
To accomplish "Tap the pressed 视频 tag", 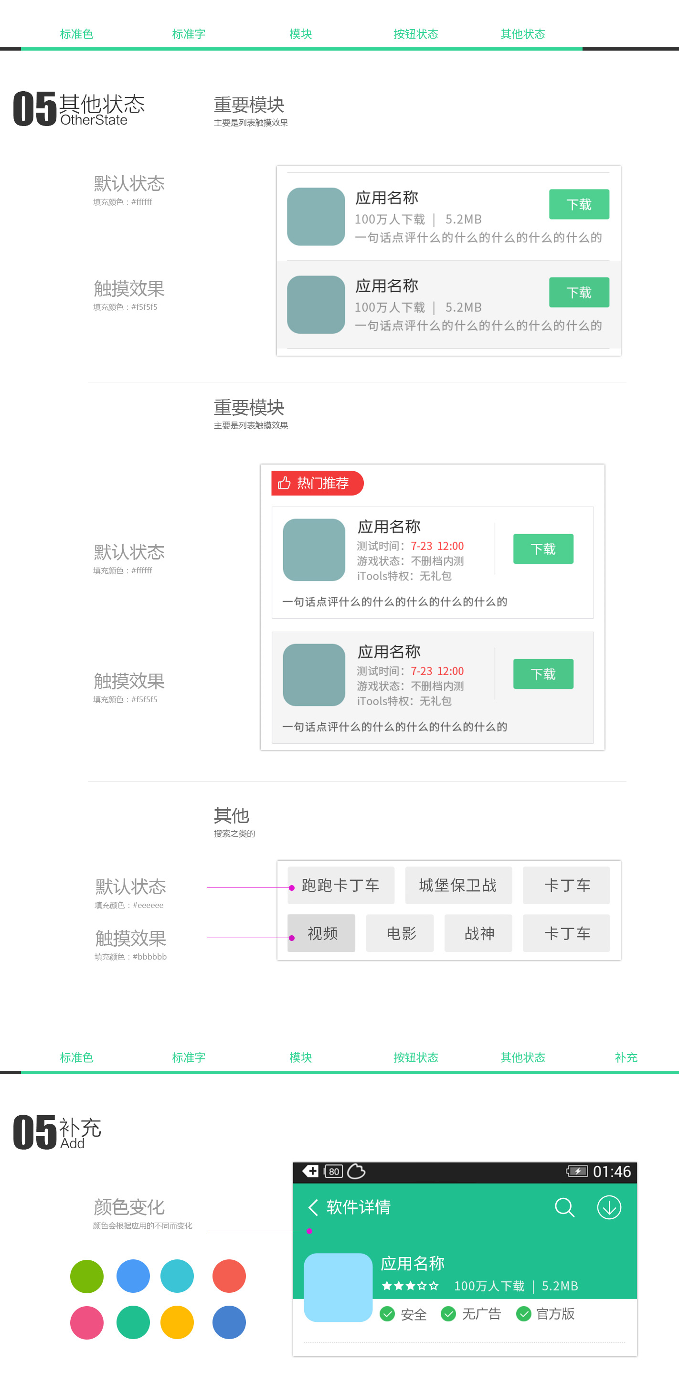I will (322, 933).
